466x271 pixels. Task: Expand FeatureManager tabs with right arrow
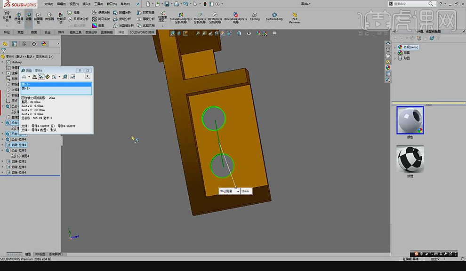coord(58,44)
